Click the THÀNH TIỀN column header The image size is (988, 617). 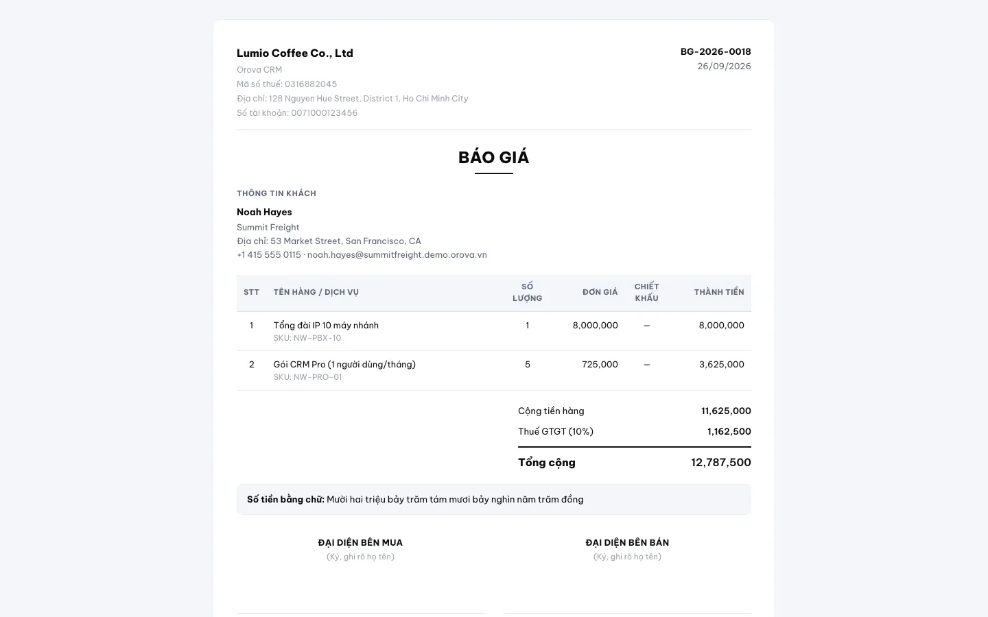tap(719, 292)
